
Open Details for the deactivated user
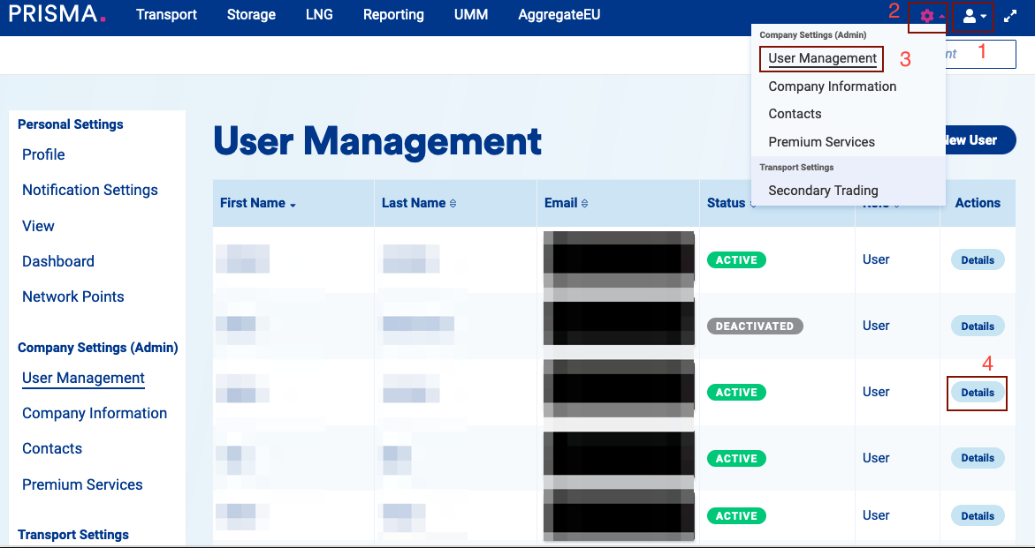tap(978, 327)
